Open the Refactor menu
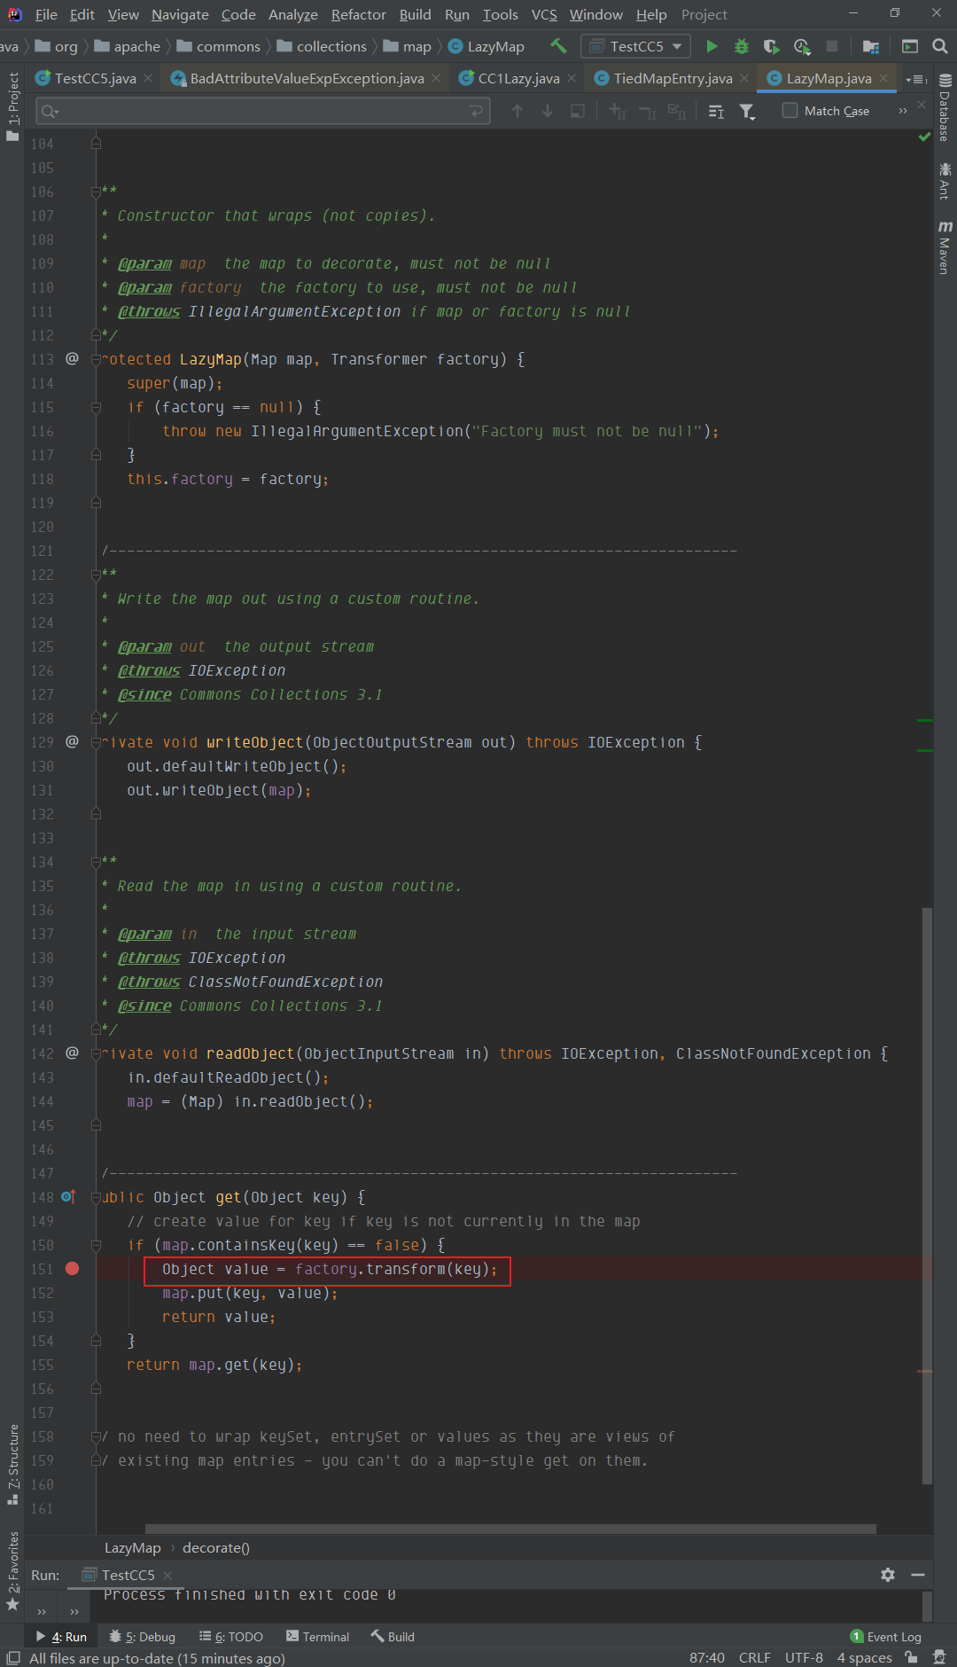The height and width of the screenshot is (1667, 957). [359, 14]
